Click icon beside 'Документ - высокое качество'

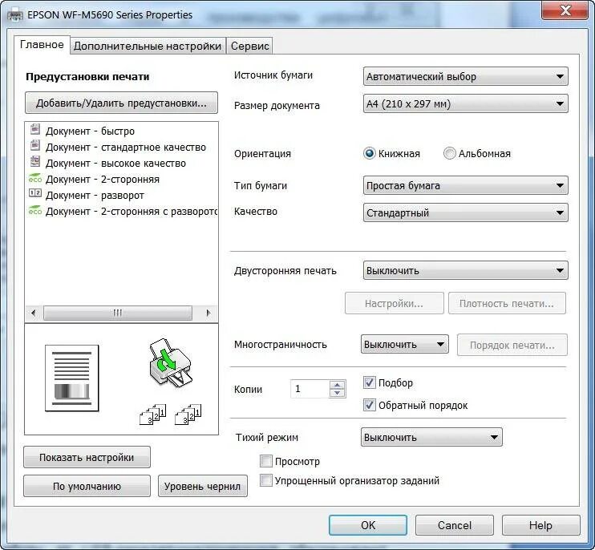pos(35,162)
